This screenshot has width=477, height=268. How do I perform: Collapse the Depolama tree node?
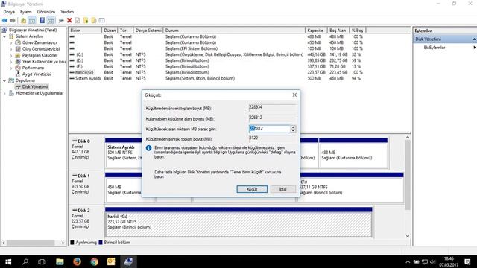(x=4, y=80)
